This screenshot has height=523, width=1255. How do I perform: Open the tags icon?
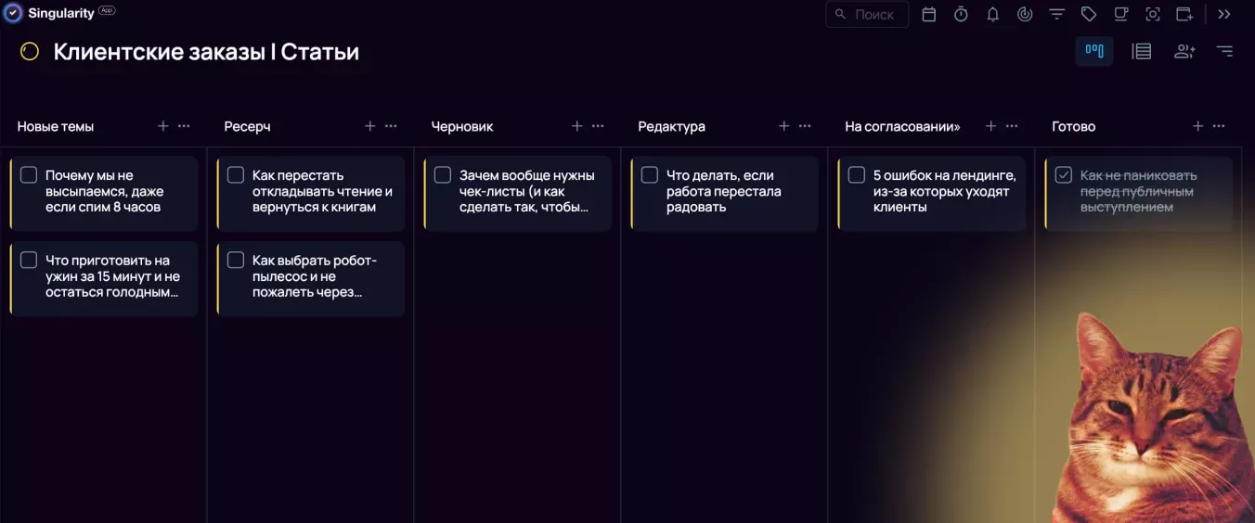[1089, 14]
